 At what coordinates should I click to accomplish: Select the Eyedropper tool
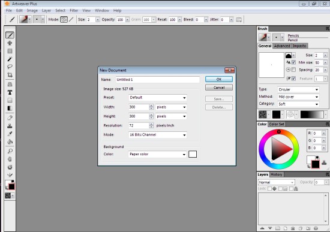10,134
